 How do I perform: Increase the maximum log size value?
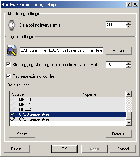tap(128, 63)
